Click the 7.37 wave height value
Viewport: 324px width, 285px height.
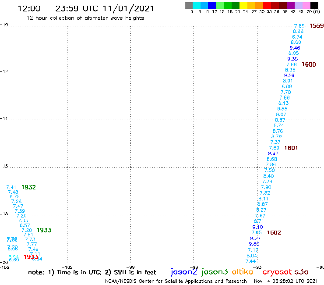pos(275,142)
